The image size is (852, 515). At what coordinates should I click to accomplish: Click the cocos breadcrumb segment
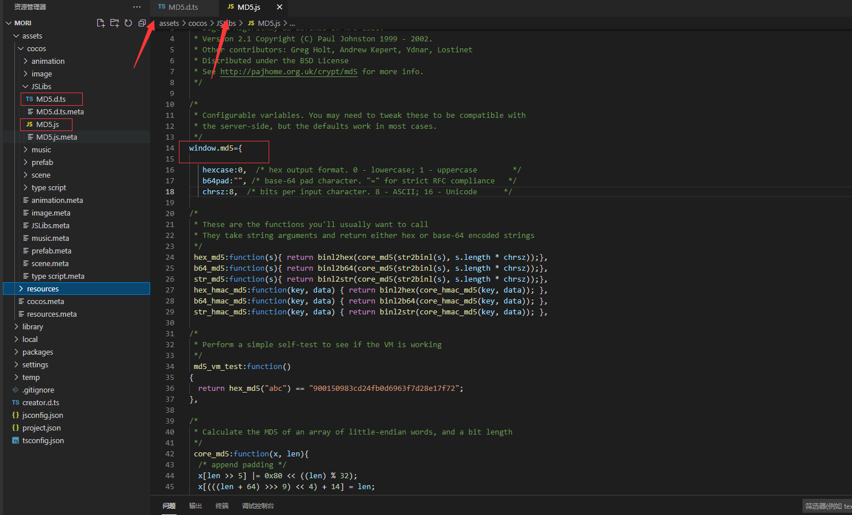(198, 23)
